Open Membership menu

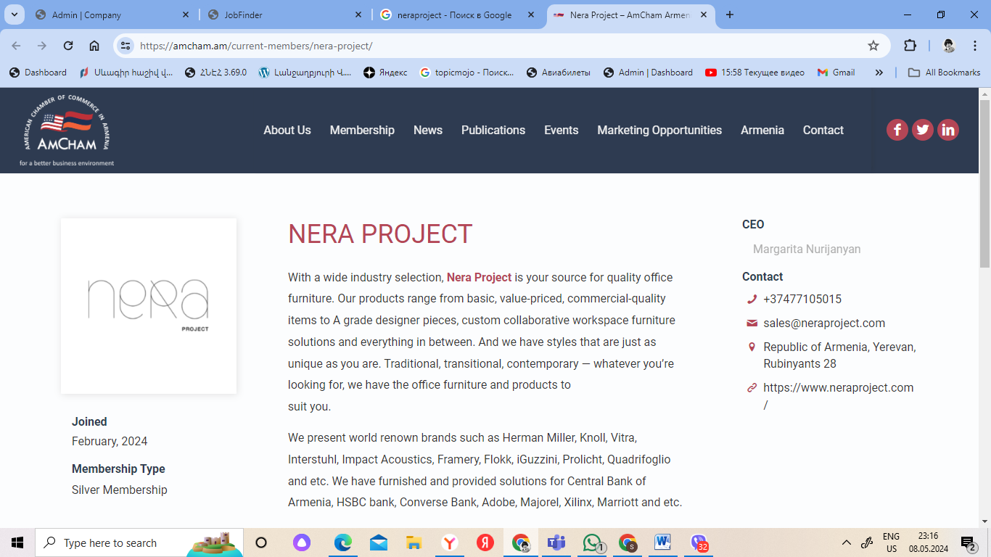coord(362,130)
